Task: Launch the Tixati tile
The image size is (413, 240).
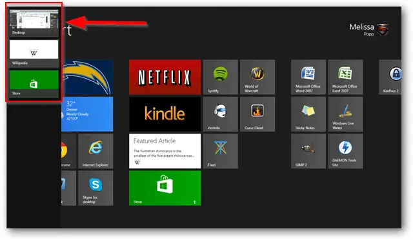Action: [221, 151]
